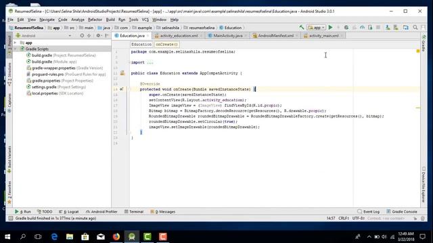The height and width of the screenshot is (243, 433).
Task: Open the Messages tool window button
Action: (x=162, y=211)
